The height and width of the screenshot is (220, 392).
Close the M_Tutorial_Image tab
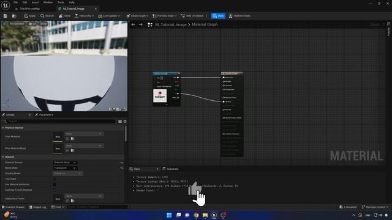96,9
